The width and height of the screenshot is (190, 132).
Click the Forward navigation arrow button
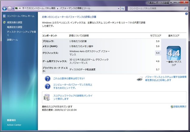point(9,9)
